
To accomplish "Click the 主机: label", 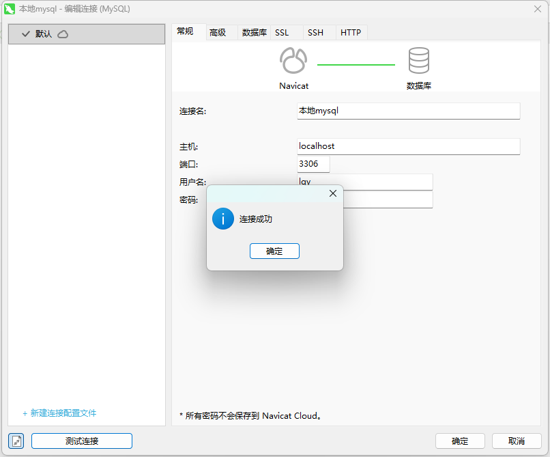I will tap(189, 147).
